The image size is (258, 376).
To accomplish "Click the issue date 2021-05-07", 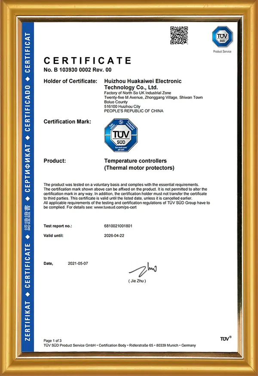I will (x=78, y=263).
